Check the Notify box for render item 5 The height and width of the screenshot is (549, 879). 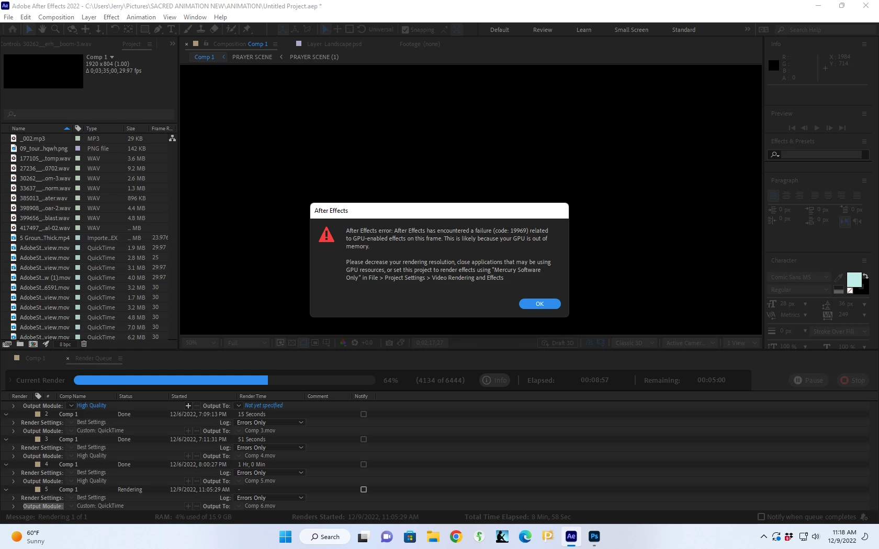point(364,489)
